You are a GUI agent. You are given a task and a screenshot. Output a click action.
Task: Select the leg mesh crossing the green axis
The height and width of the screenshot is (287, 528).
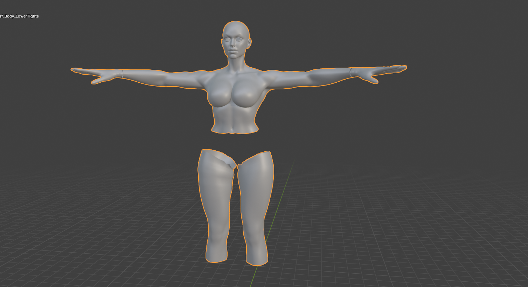256,209
